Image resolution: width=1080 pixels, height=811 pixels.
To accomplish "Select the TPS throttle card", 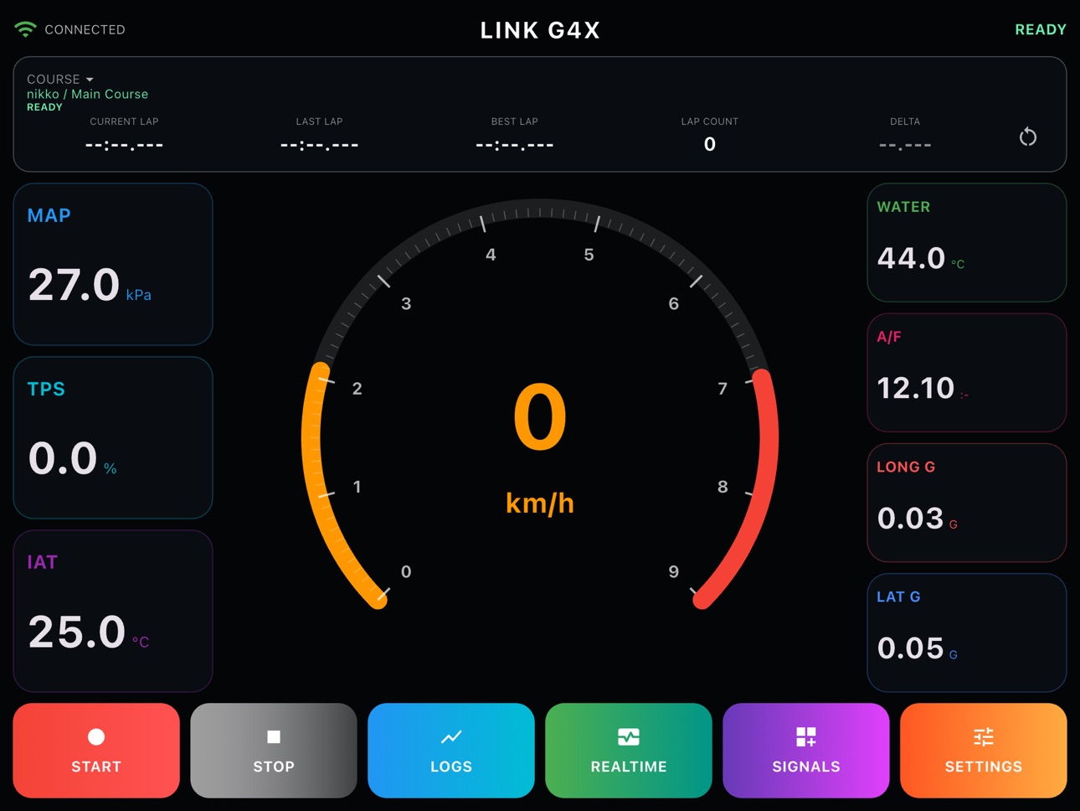I will pyautogui.click(x=113, y=437).
